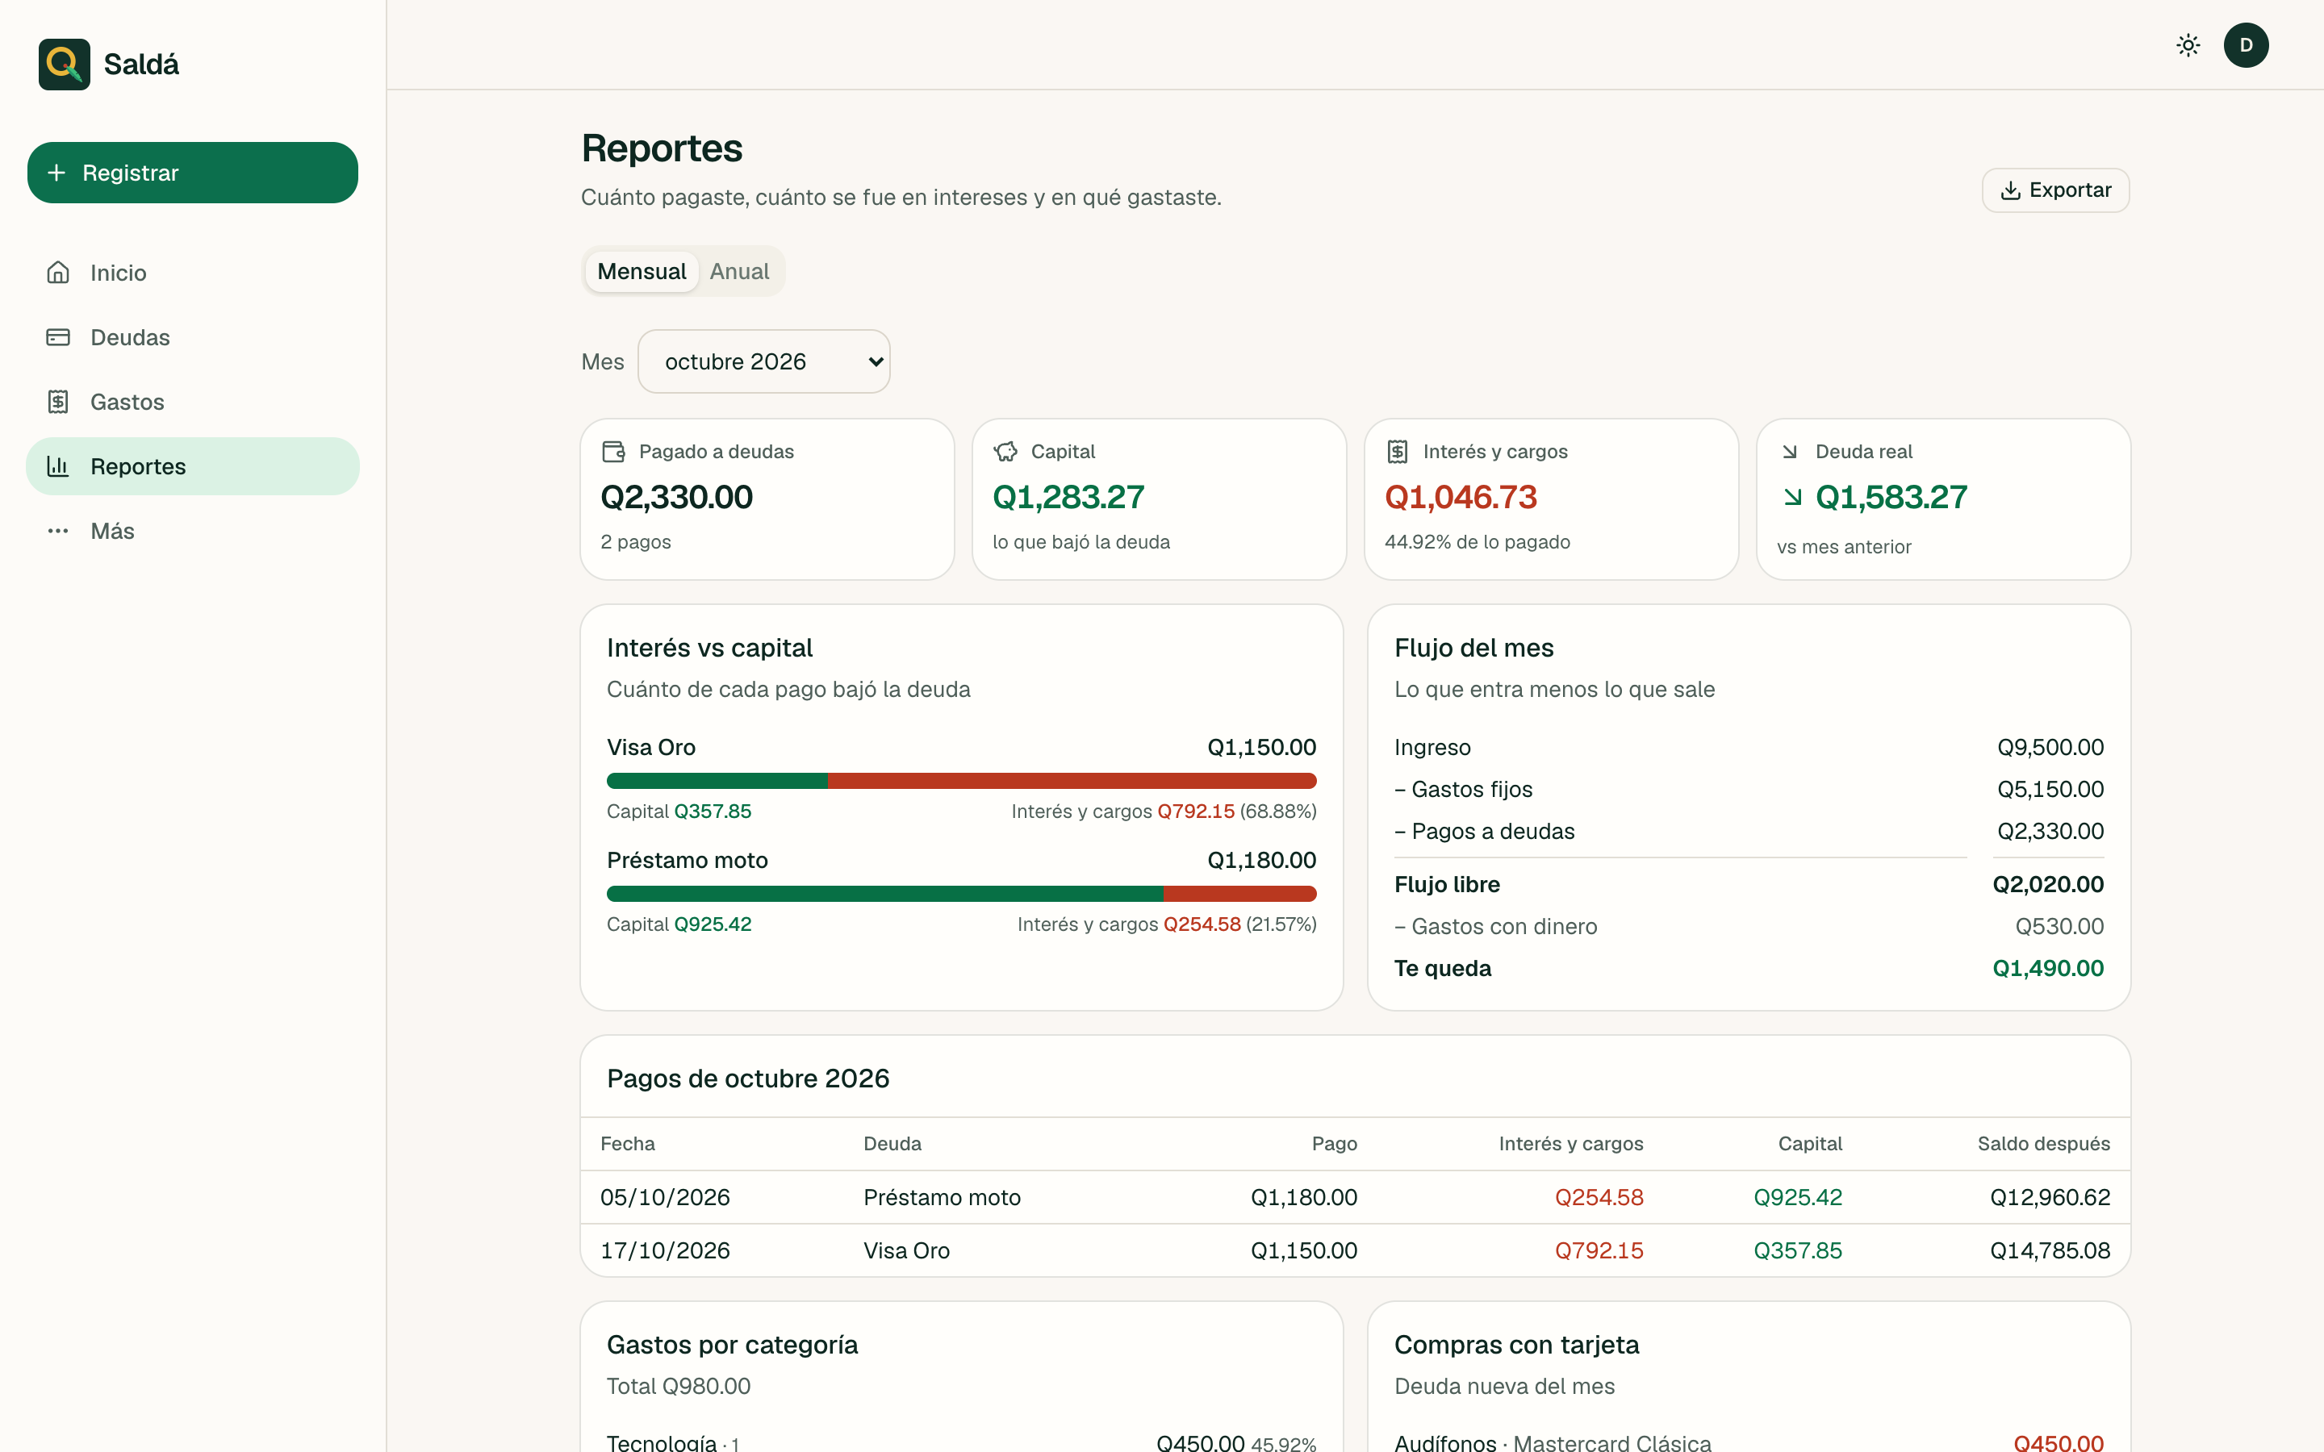Screen dimensions: 2324x1452
Task: Click the Reportes bar chart icon
Action: coord(59,465)
